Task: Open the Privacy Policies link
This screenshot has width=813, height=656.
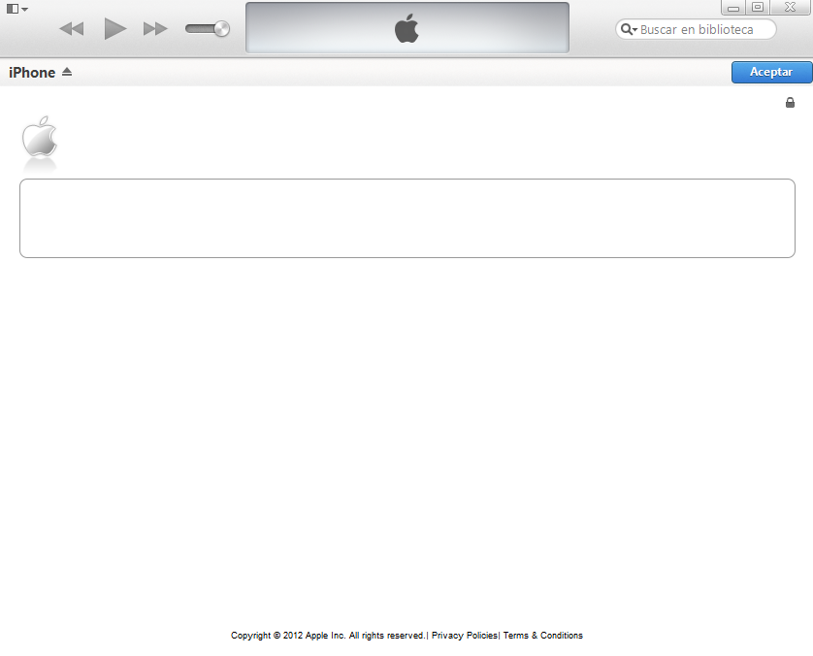Action: coord(464,636)
